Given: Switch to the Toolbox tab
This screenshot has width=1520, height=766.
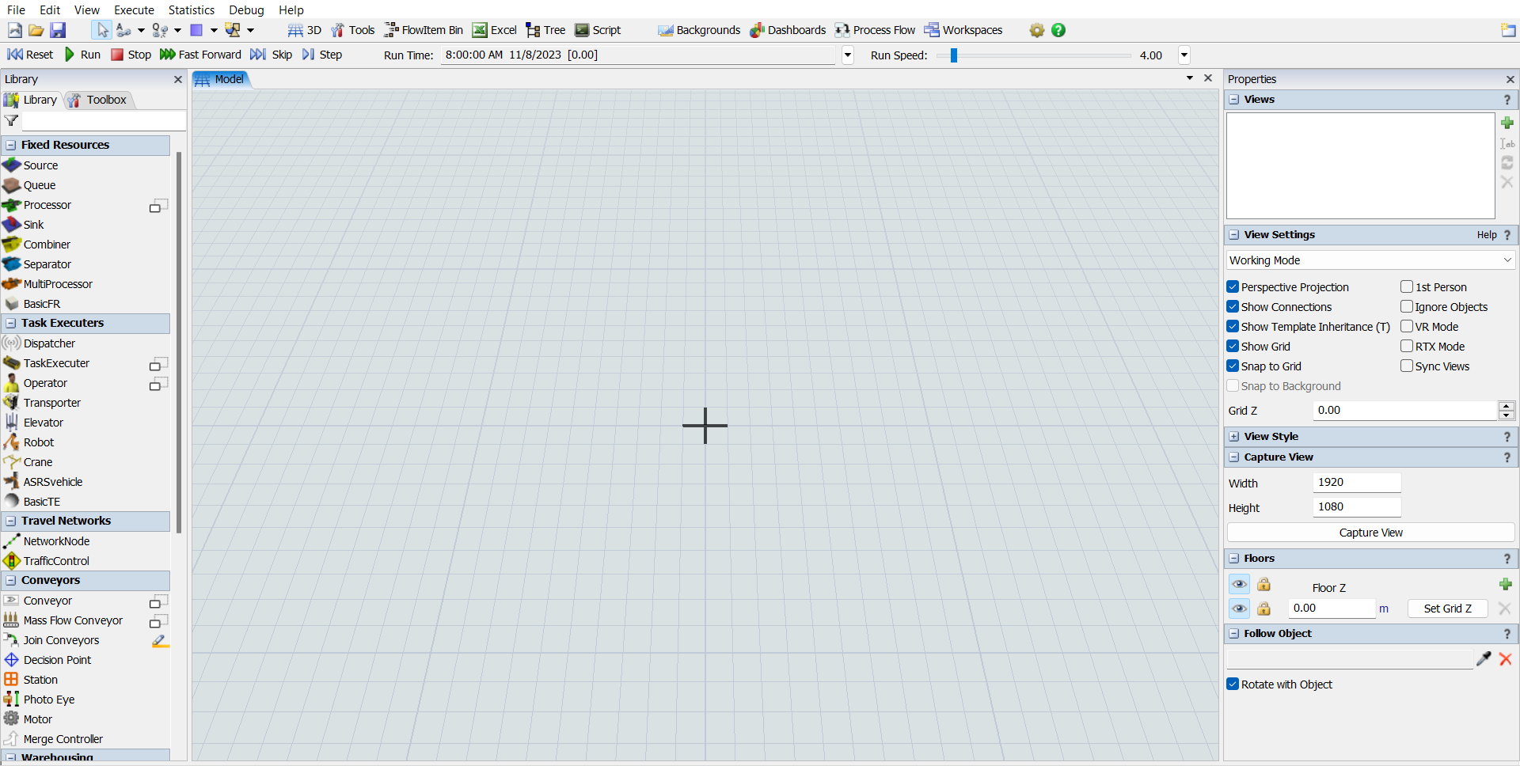Looking at the screenshot, I should tap(98, 100).
